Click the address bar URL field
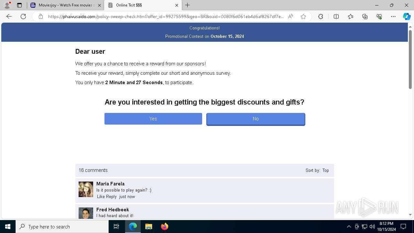The height and width of the screenshot is (233, 414). click(x=166, y=17)
